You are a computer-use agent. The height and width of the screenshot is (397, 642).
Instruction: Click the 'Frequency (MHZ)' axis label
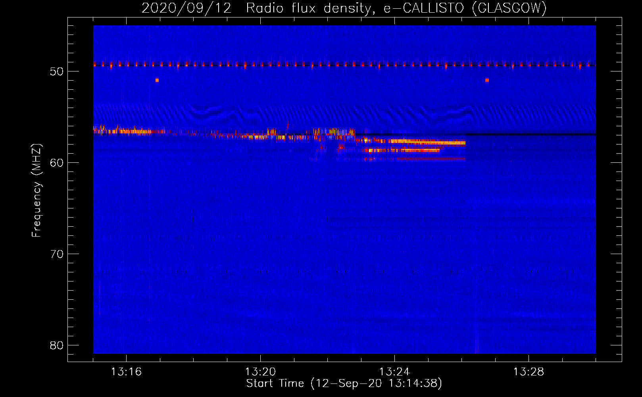pos(37,190)
